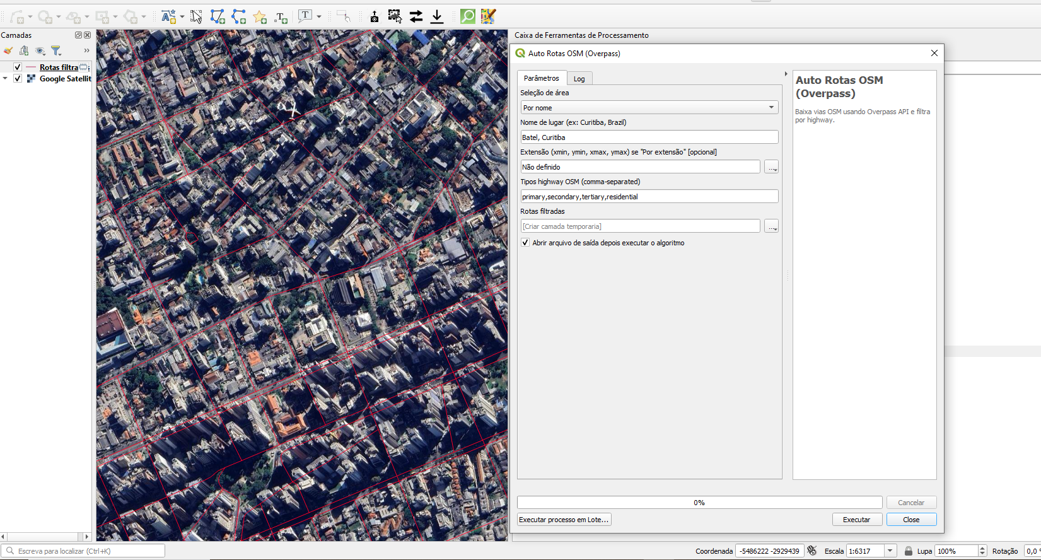Switch to the Log tab
This screenshot has height=560, width=1041.
pos(579,79)
